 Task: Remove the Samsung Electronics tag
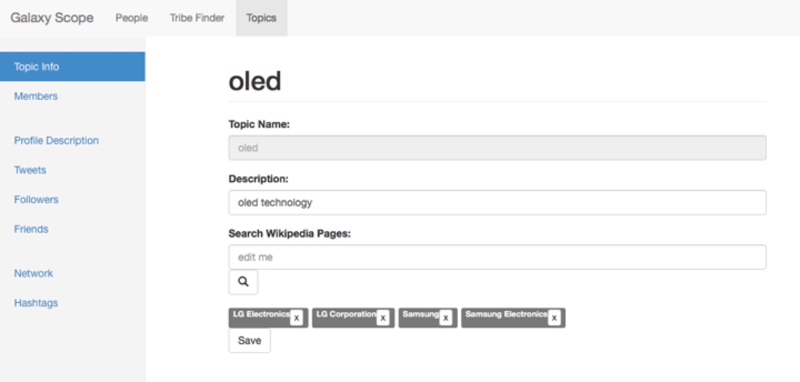tap(554, 318)
